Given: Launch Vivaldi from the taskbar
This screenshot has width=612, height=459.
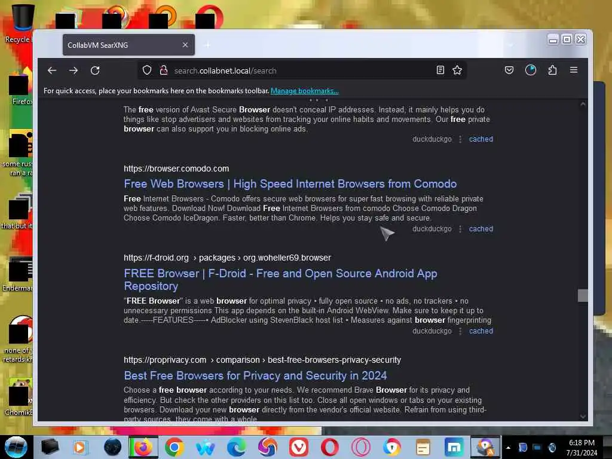Looking at the screenshot, I should [x=299, y=447].
